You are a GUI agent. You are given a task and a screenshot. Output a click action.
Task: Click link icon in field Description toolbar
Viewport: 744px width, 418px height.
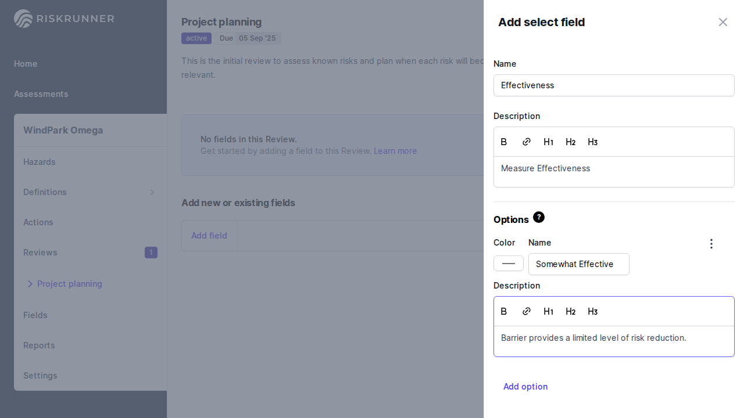pos(527,142)
